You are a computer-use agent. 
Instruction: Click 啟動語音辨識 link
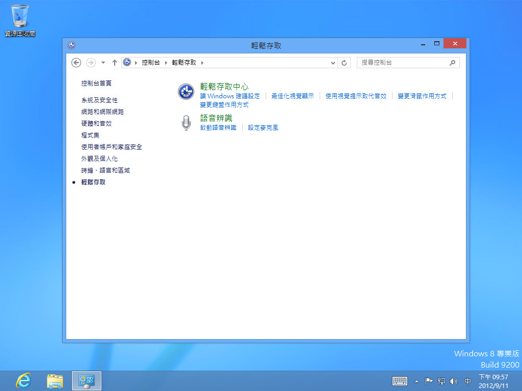coord(218,128)
